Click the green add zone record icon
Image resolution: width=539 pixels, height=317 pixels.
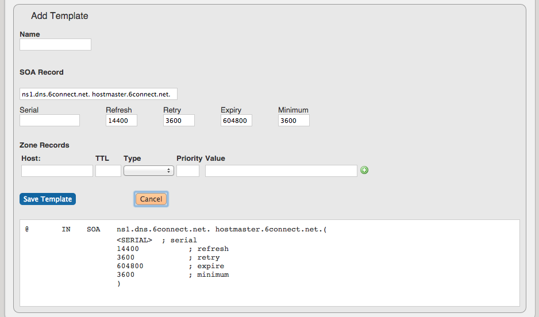click(364, 170)
